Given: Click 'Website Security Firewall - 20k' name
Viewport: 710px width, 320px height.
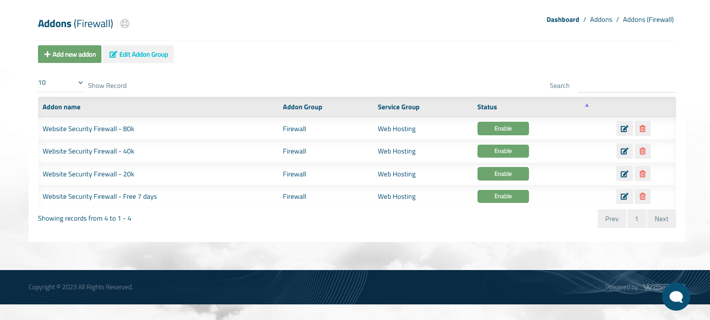Looking at the screenshot, I should click(x=88, y=174).
